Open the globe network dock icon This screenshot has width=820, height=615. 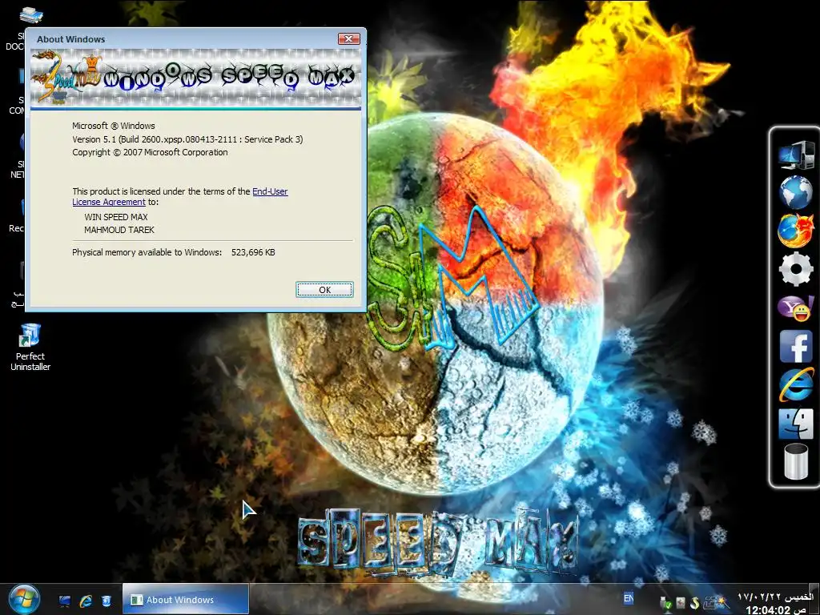[796, 192]
